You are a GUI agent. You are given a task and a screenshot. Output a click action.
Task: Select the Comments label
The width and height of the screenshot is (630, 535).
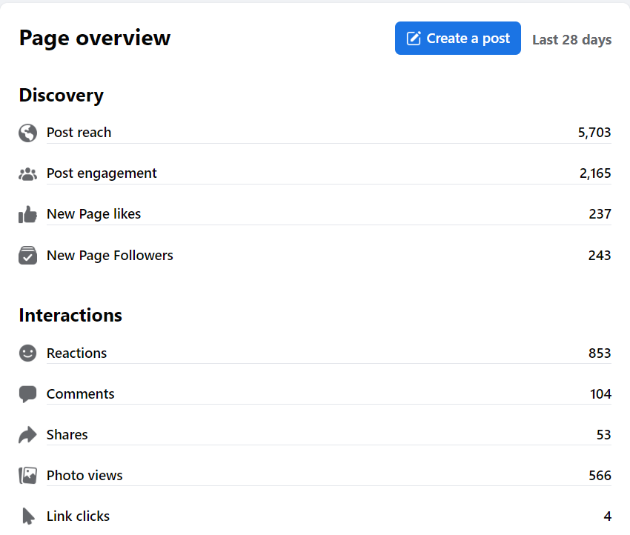tap(80, 394)
